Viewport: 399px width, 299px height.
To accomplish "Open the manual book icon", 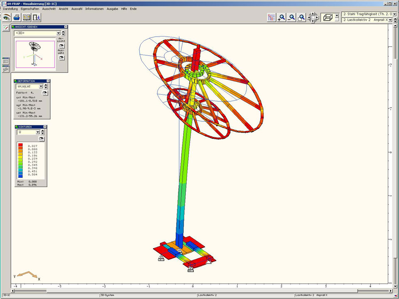I will point(27,17).
